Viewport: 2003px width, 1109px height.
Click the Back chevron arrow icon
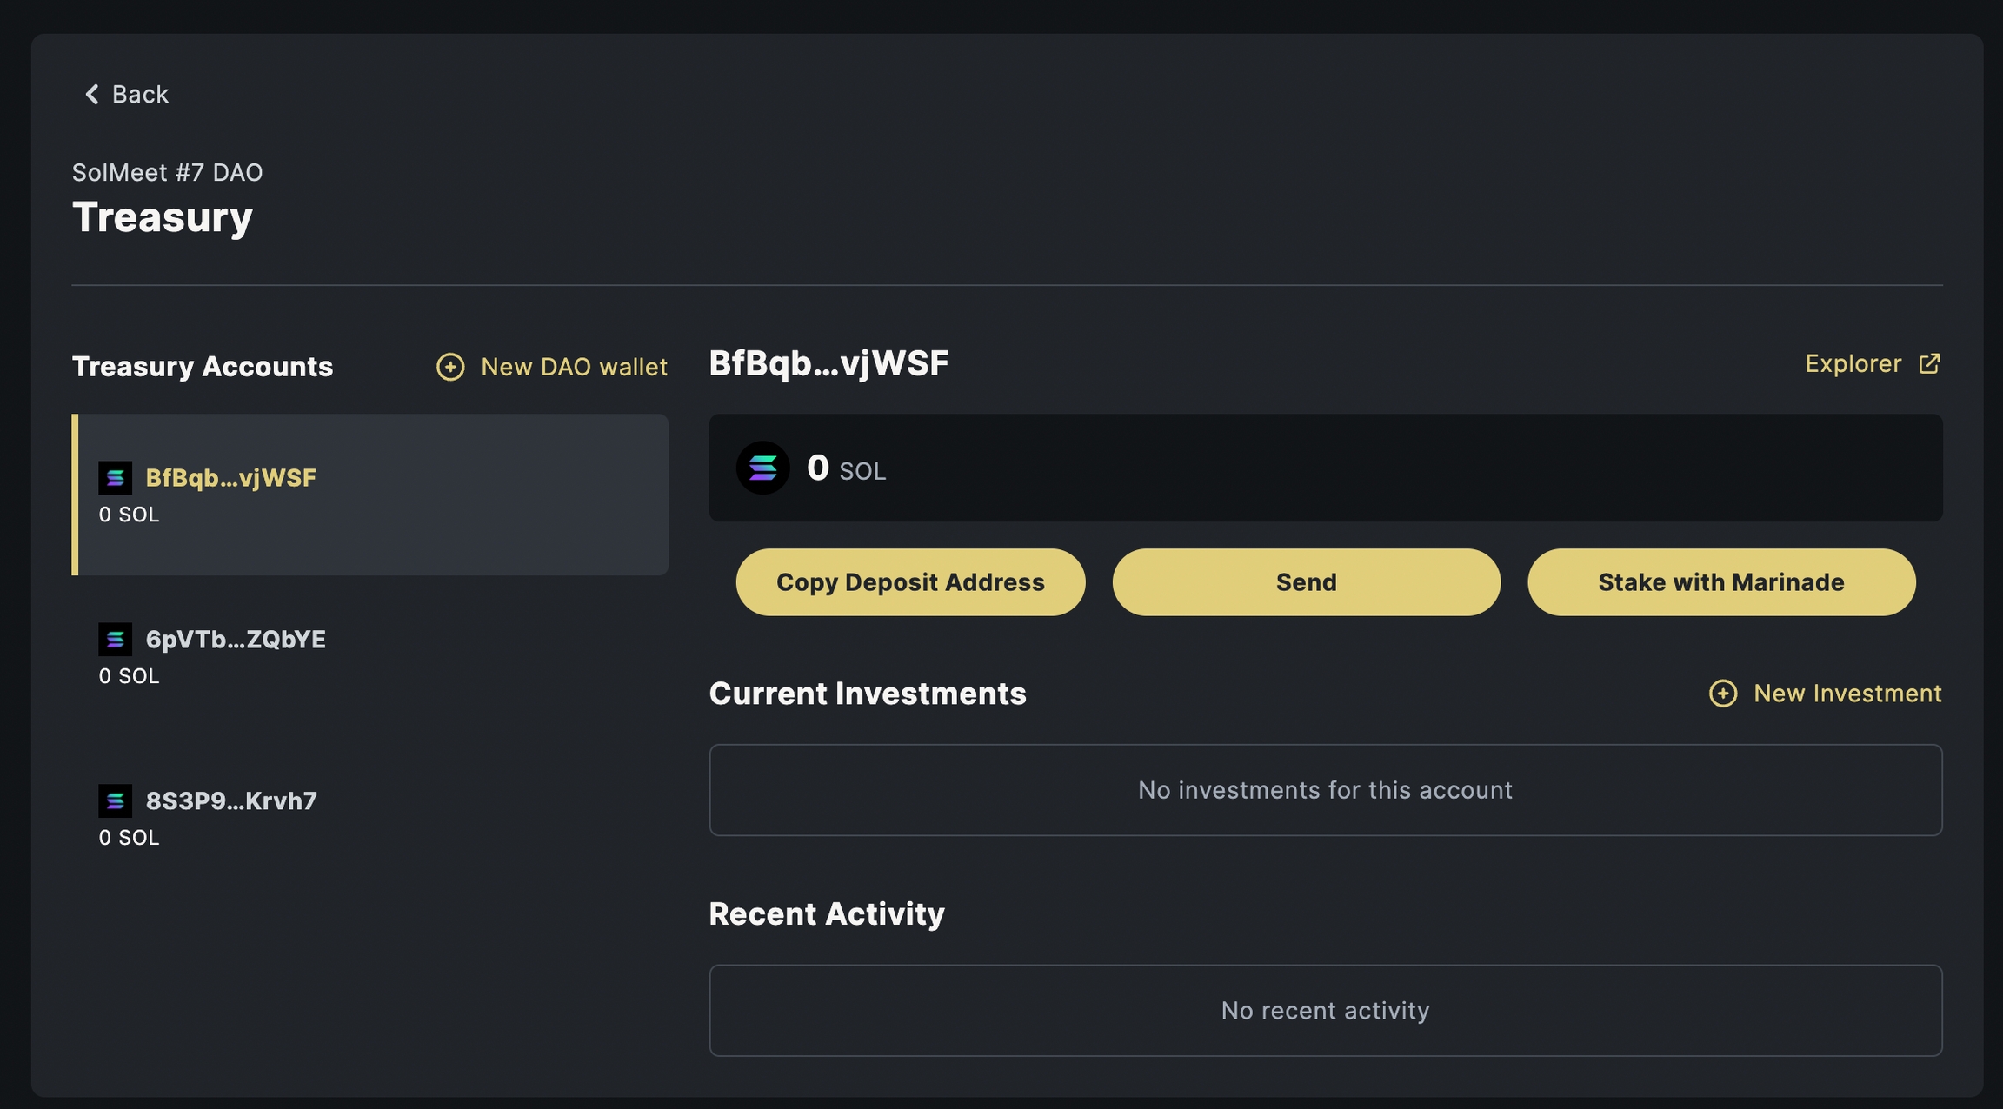[x=92, y=94]
